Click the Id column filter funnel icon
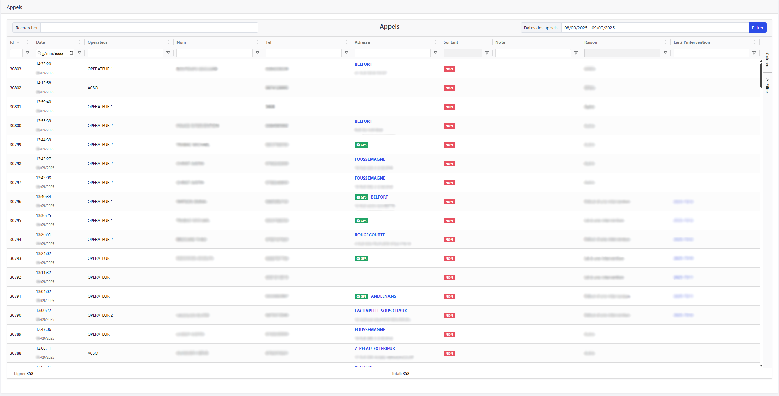 (x=28, y=53)
